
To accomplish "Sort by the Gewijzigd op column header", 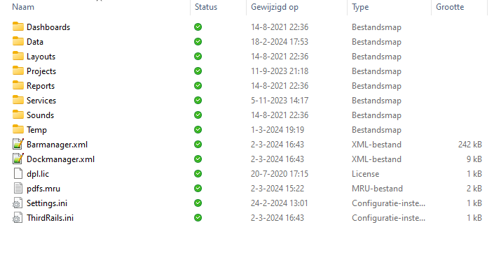I will point(275,7).
